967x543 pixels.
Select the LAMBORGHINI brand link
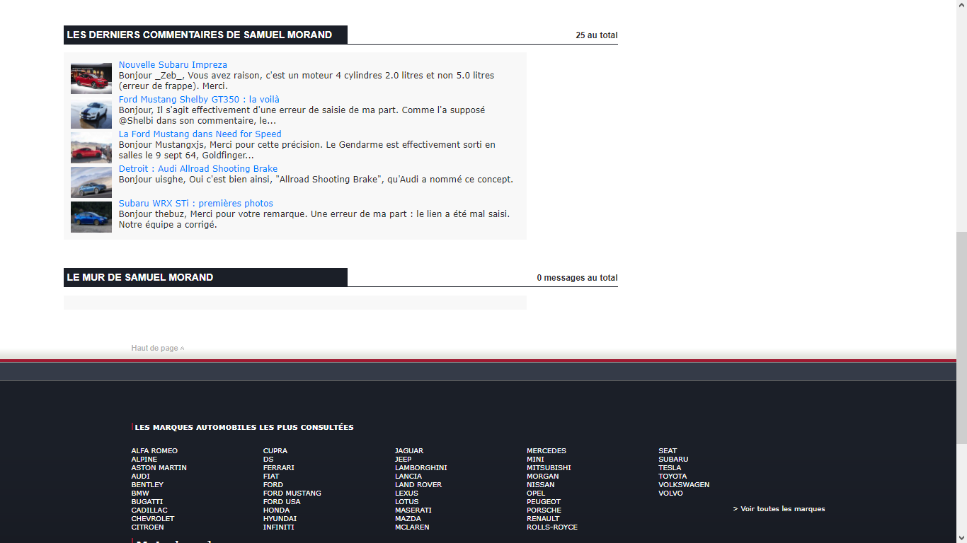click(x=421, y=468)
